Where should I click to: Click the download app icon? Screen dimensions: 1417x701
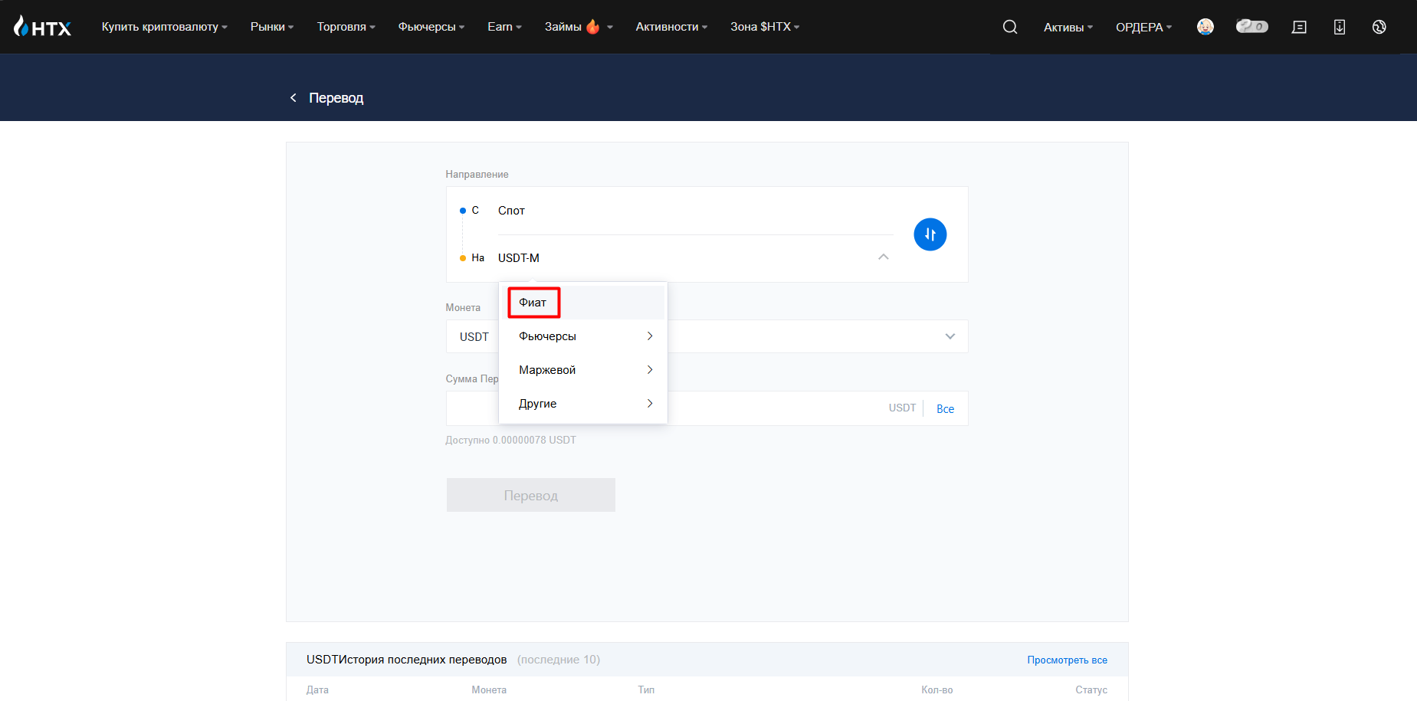tap(1340, 27)
